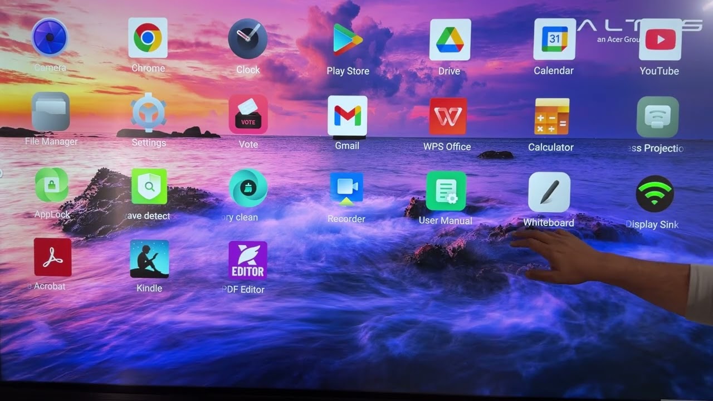The height and width of the screenshot is (401, 713).
Task: Open File Manager
Action: pos(51,111)
